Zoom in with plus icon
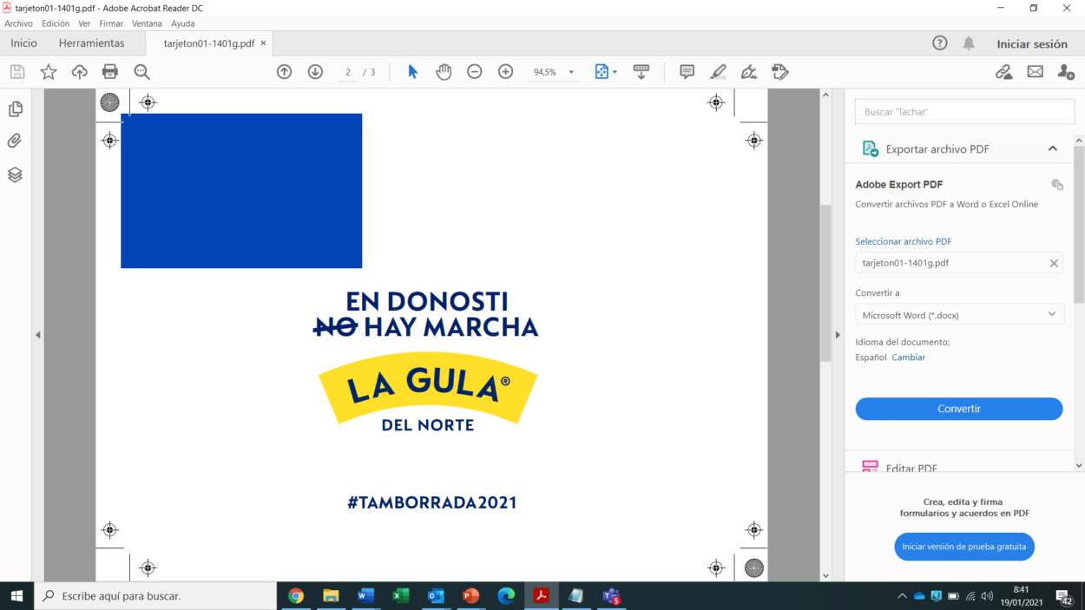This screenshot has height=610, width=1085. click(x=506, y=72)
